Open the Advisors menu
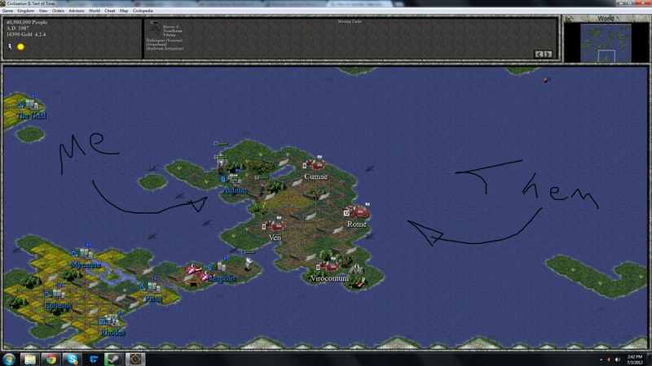This screenshot has height=366, width=652. 77,11
